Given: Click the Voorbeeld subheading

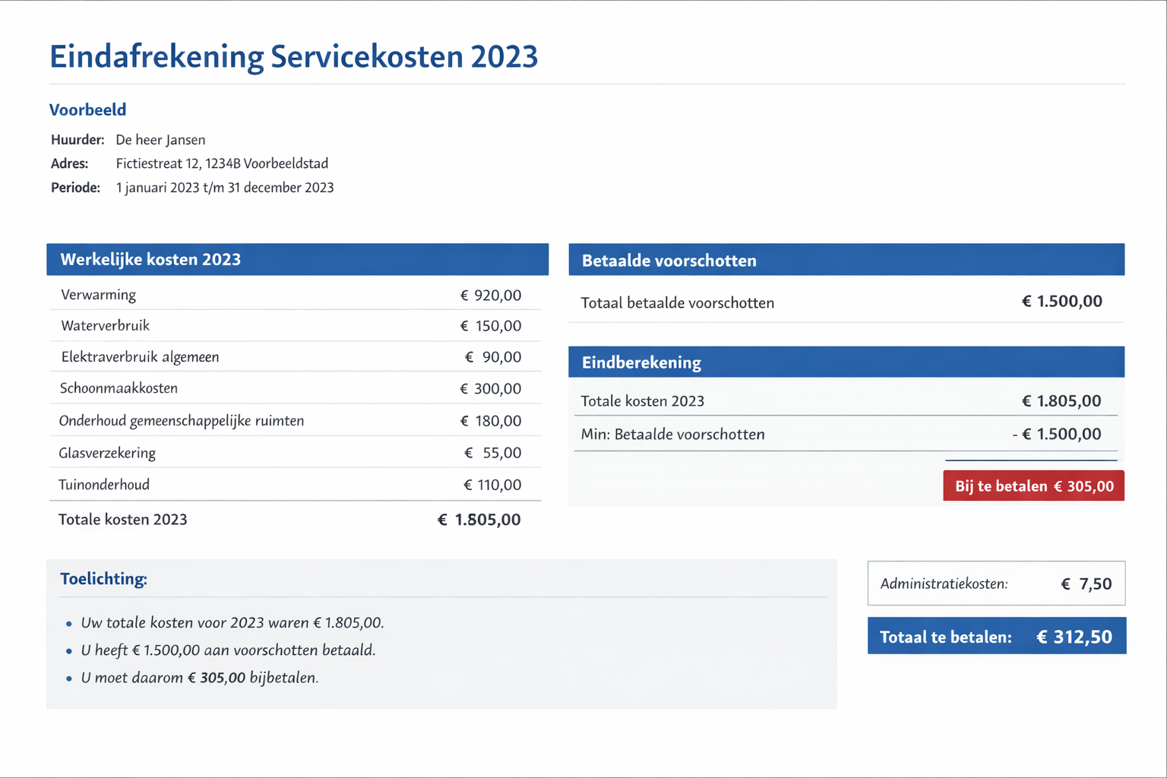Looking at the screenshot, I should 87,110.
